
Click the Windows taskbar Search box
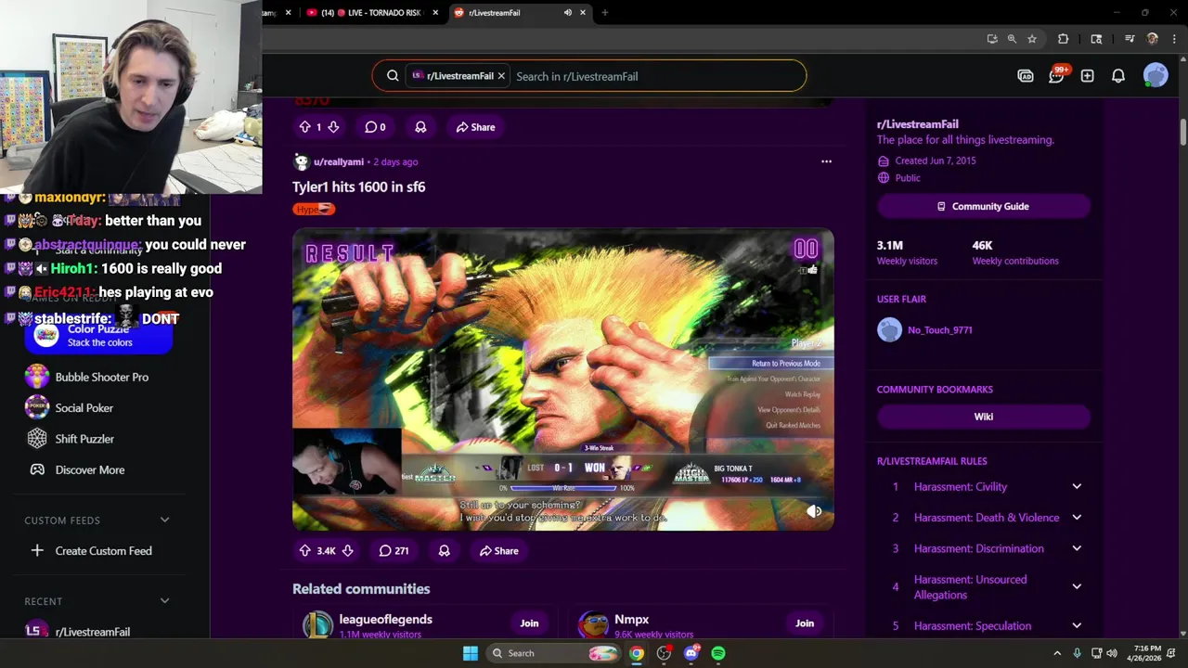[553, 653]
